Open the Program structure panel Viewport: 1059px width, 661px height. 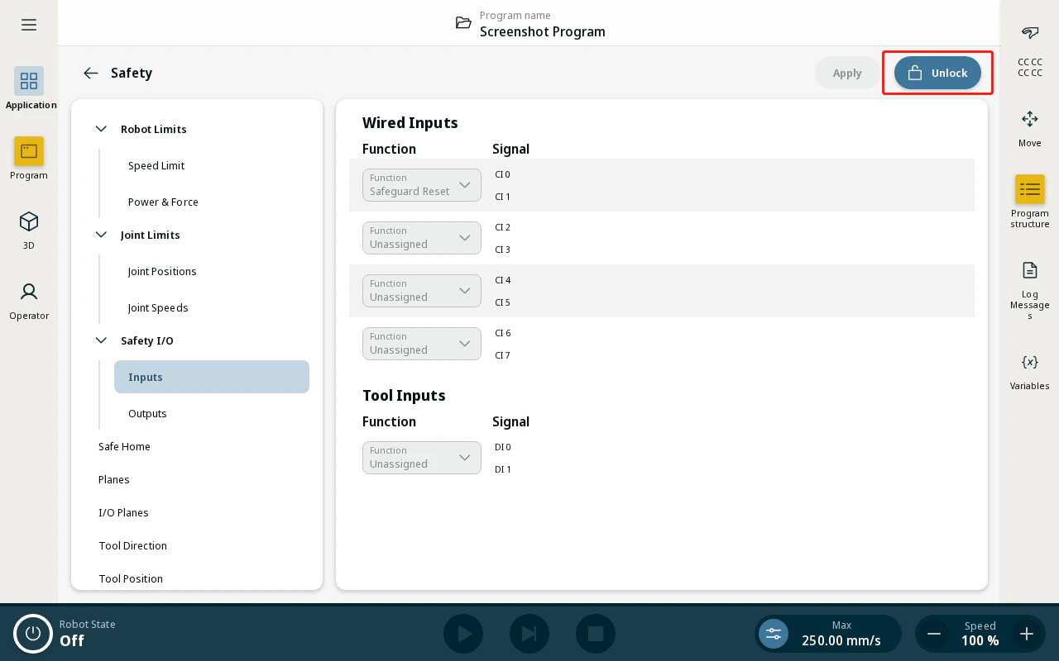coord(1030,202)
